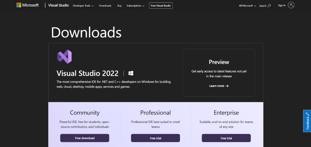This screenshot has height=147, width=311.
Task: Click the Microsoft logo
Action: pyautogui.click(x=27, y=5)
